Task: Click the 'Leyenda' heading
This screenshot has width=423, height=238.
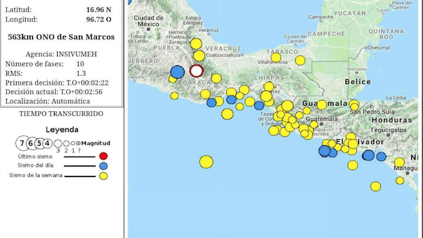Action: [62, 130]
